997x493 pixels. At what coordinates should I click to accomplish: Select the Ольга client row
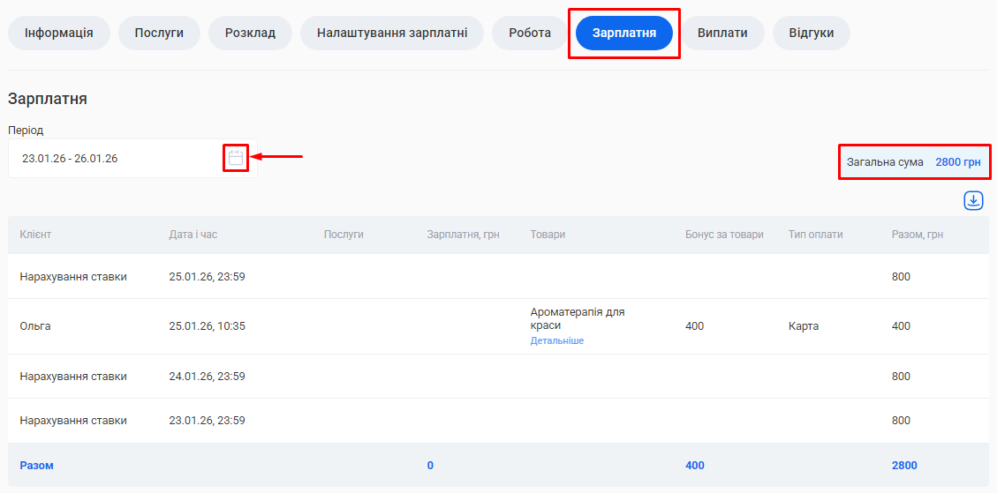(x=35, y=326)
